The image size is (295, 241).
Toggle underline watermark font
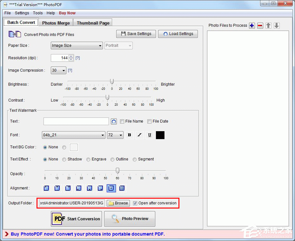coord(150,135)
